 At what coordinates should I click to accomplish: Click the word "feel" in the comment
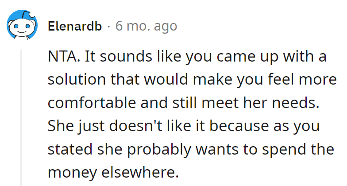[280, 80]
